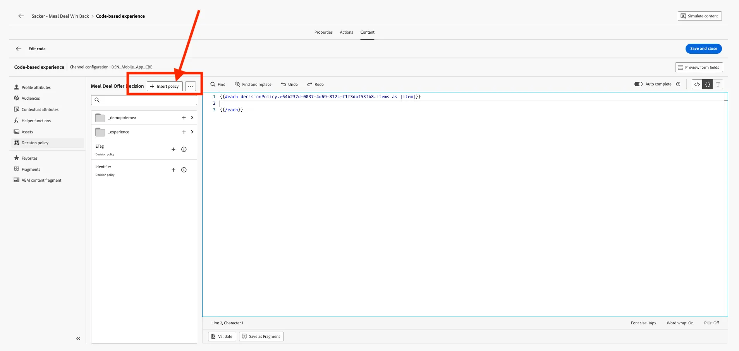
Task: Add the ETag attribute with plus icon
Action: pyautogui.click(x=174, y=149)
